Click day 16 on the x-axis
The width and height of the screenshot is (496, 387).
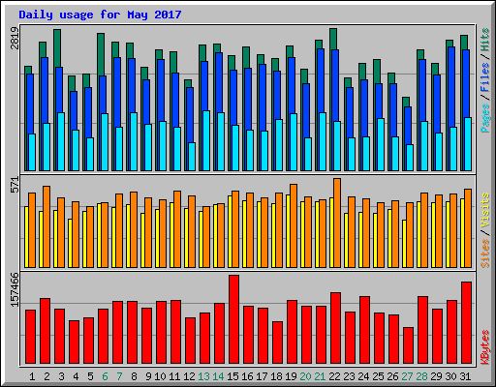point(247,376)
